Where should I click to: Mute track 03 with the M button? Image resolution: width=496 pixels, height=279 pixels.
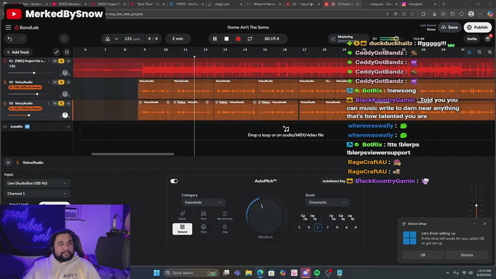(x=55, y=103)
